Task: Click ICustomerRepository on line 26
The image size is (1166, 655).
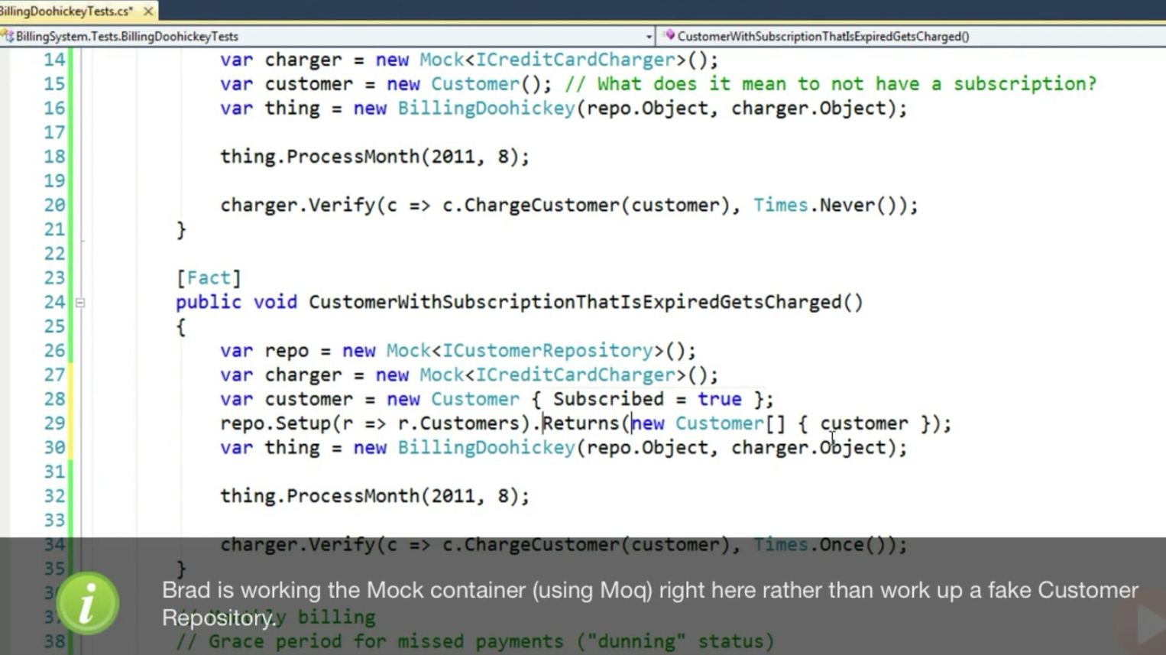Action: [548, 350]
